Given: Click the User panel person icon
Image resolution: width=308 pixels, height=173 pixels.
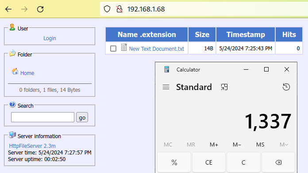Looking at the screenshot, I should tap(12, 27).
